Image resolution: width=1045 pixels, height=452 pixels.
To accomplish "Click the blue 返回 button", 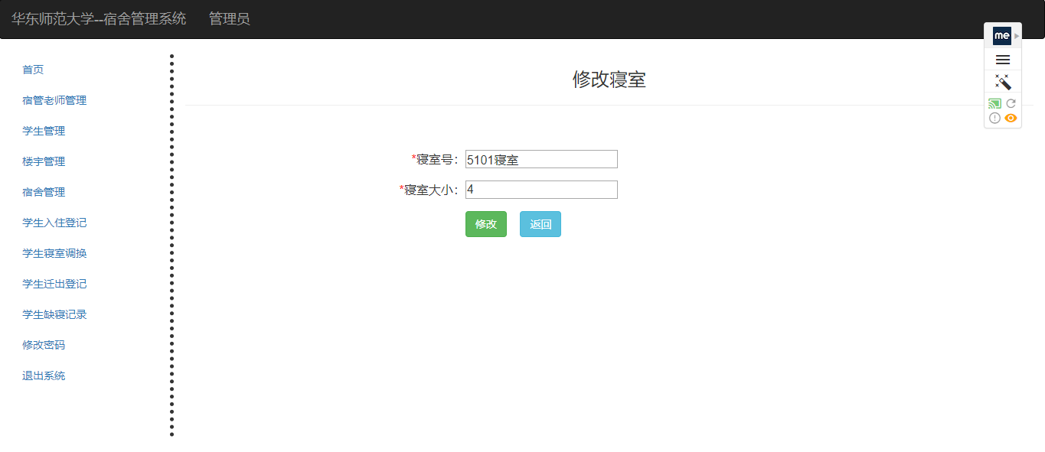I will [x=540, y=224].
